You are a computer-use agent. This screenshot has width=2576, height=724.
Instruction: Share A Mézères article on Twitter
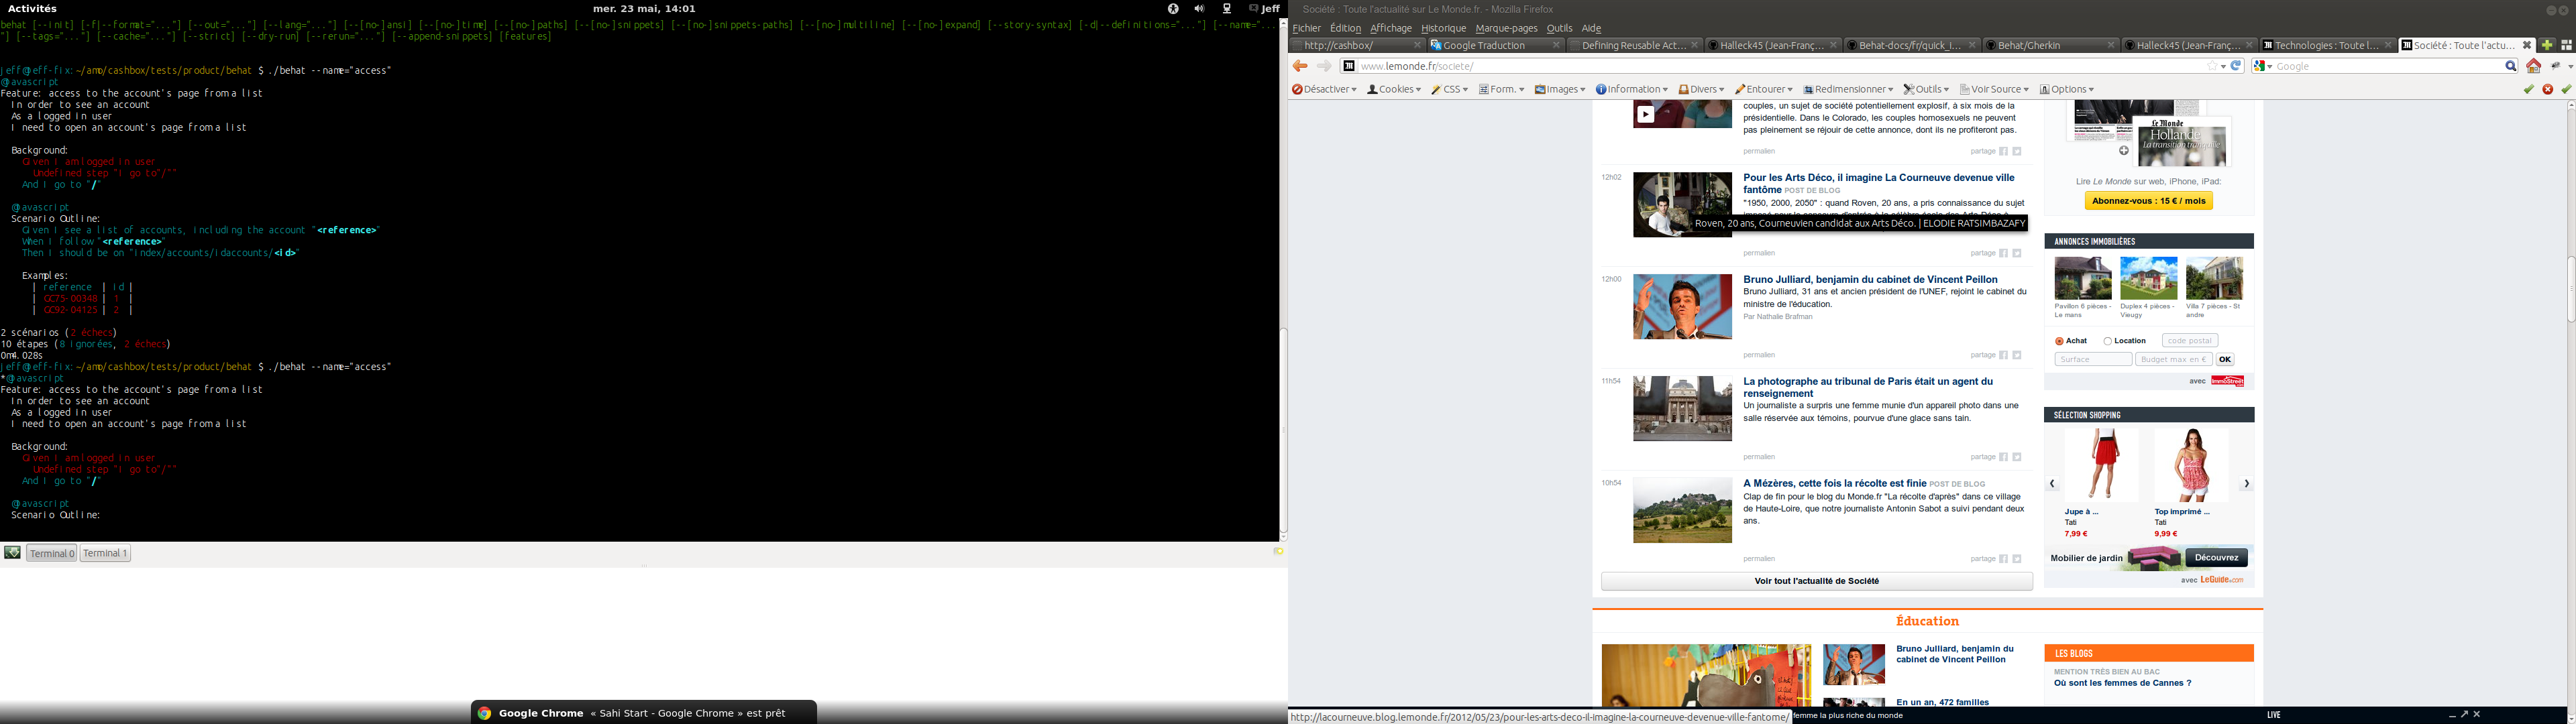tap(2017, 559)
